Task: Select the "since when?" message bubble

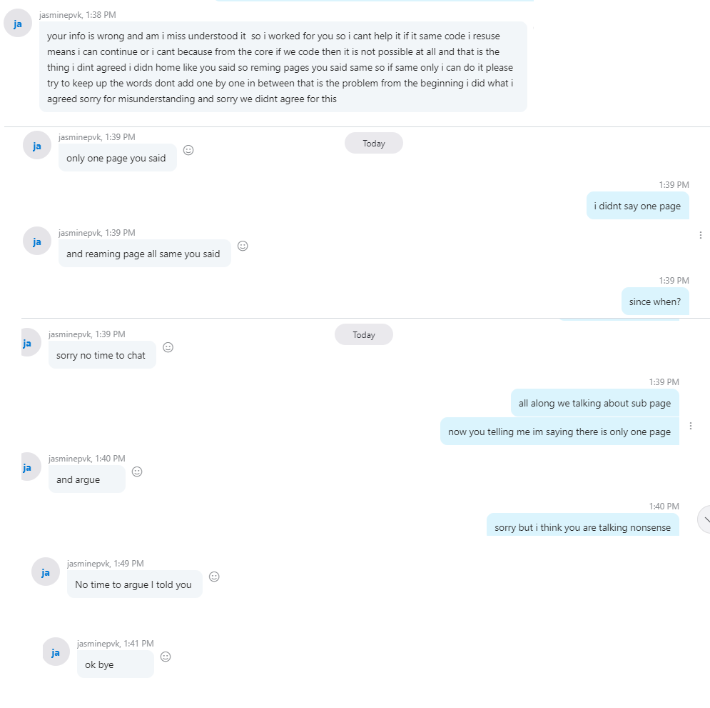Action: tap(655, 301)
